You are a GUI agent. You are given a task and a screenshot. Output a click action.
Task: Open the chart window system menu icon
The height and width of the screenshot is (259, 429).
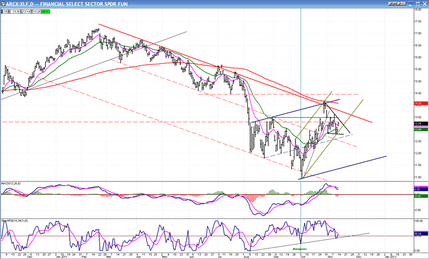[3, 4]
